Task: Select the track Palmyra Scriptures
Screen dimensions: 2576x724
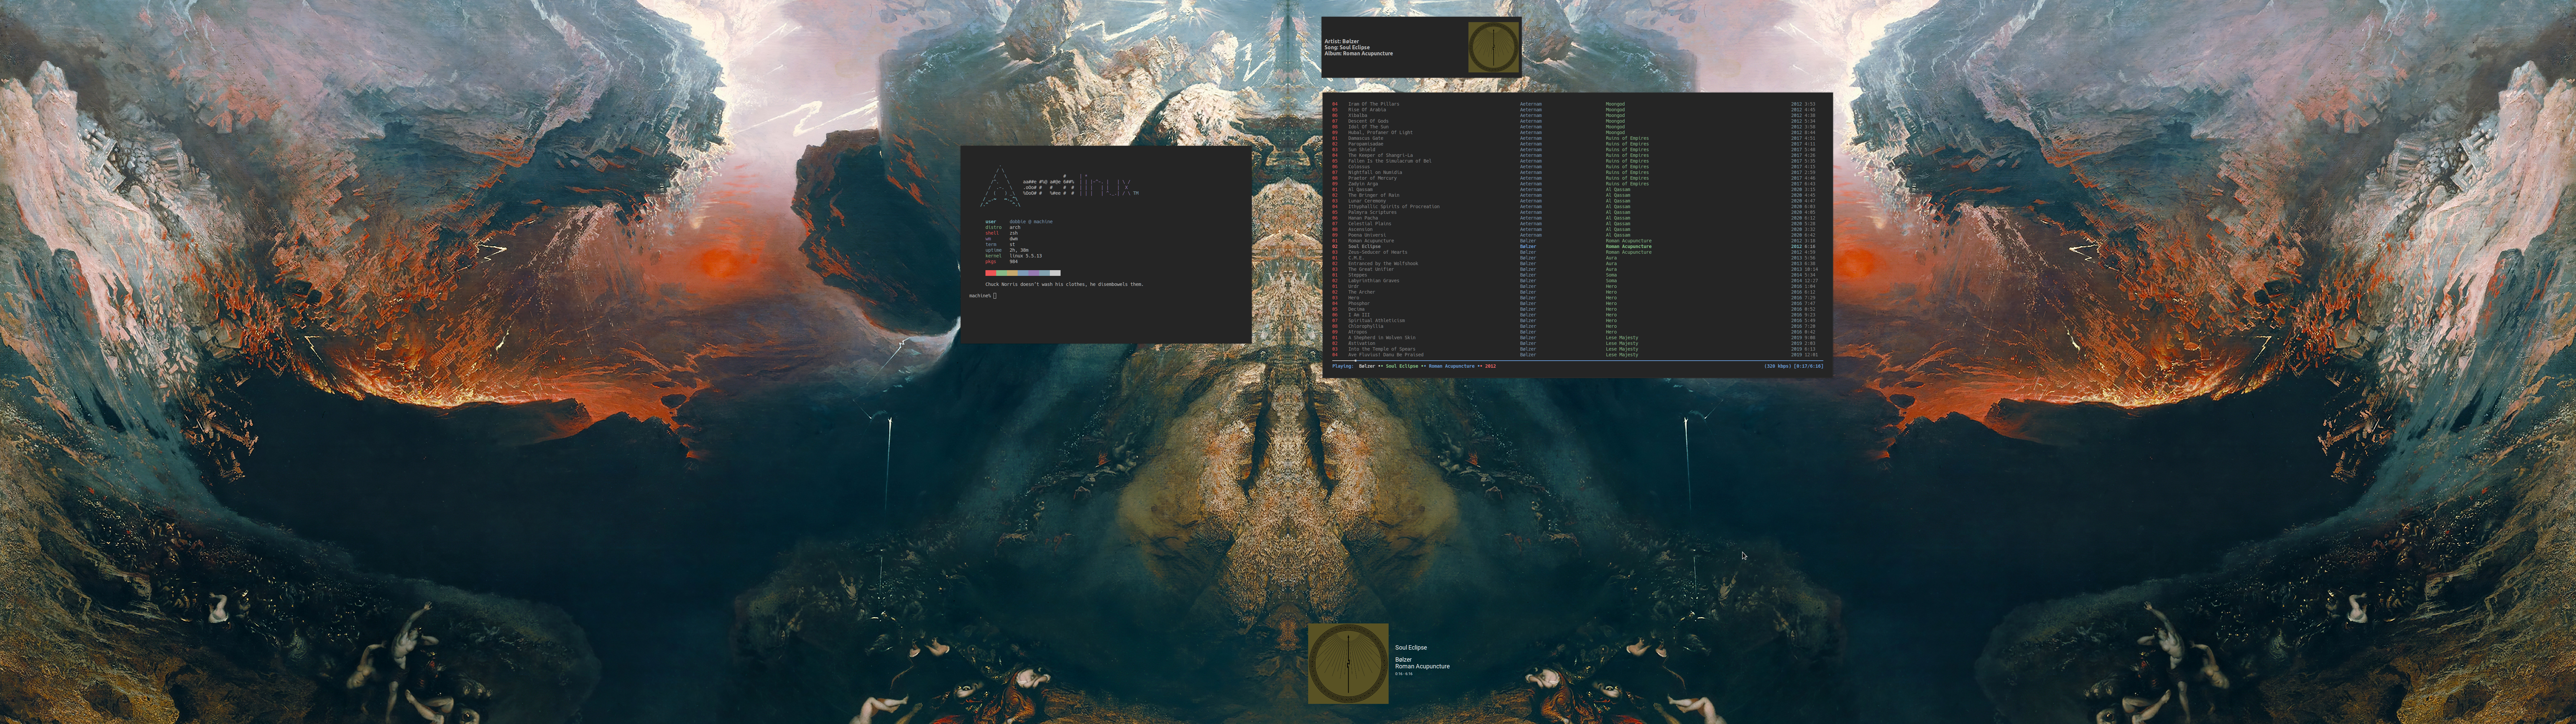Action: pos(1372,212)
